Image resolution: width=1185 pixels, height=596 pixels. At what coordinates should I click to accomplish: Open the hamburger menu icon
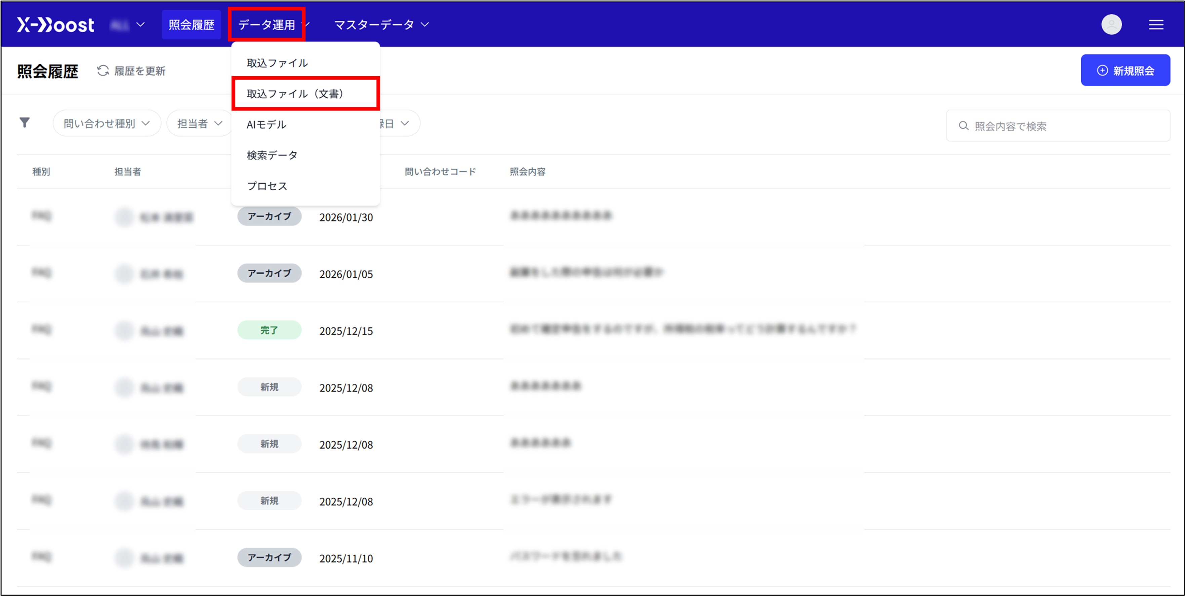(x=1155, y=25)
